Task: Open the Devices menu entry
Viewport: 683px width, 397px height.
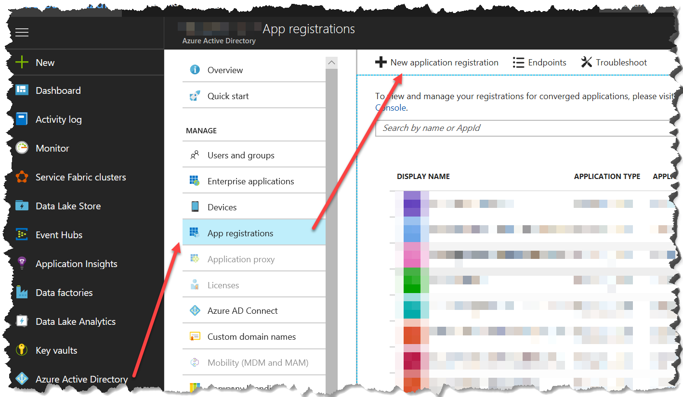Action: (x=254, y=207)
